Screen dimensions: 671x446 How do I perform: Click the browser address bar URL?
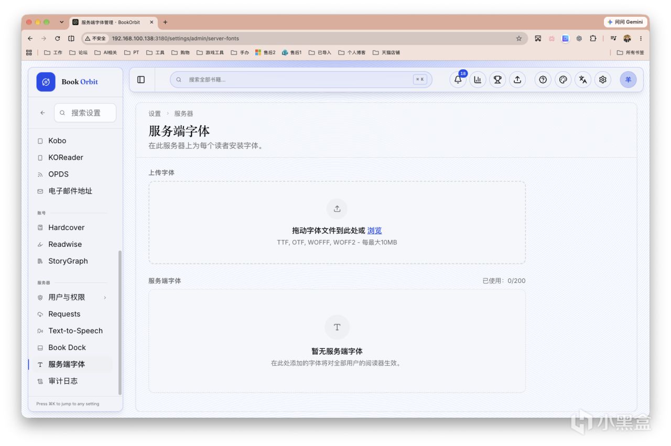tap(176, 38)
